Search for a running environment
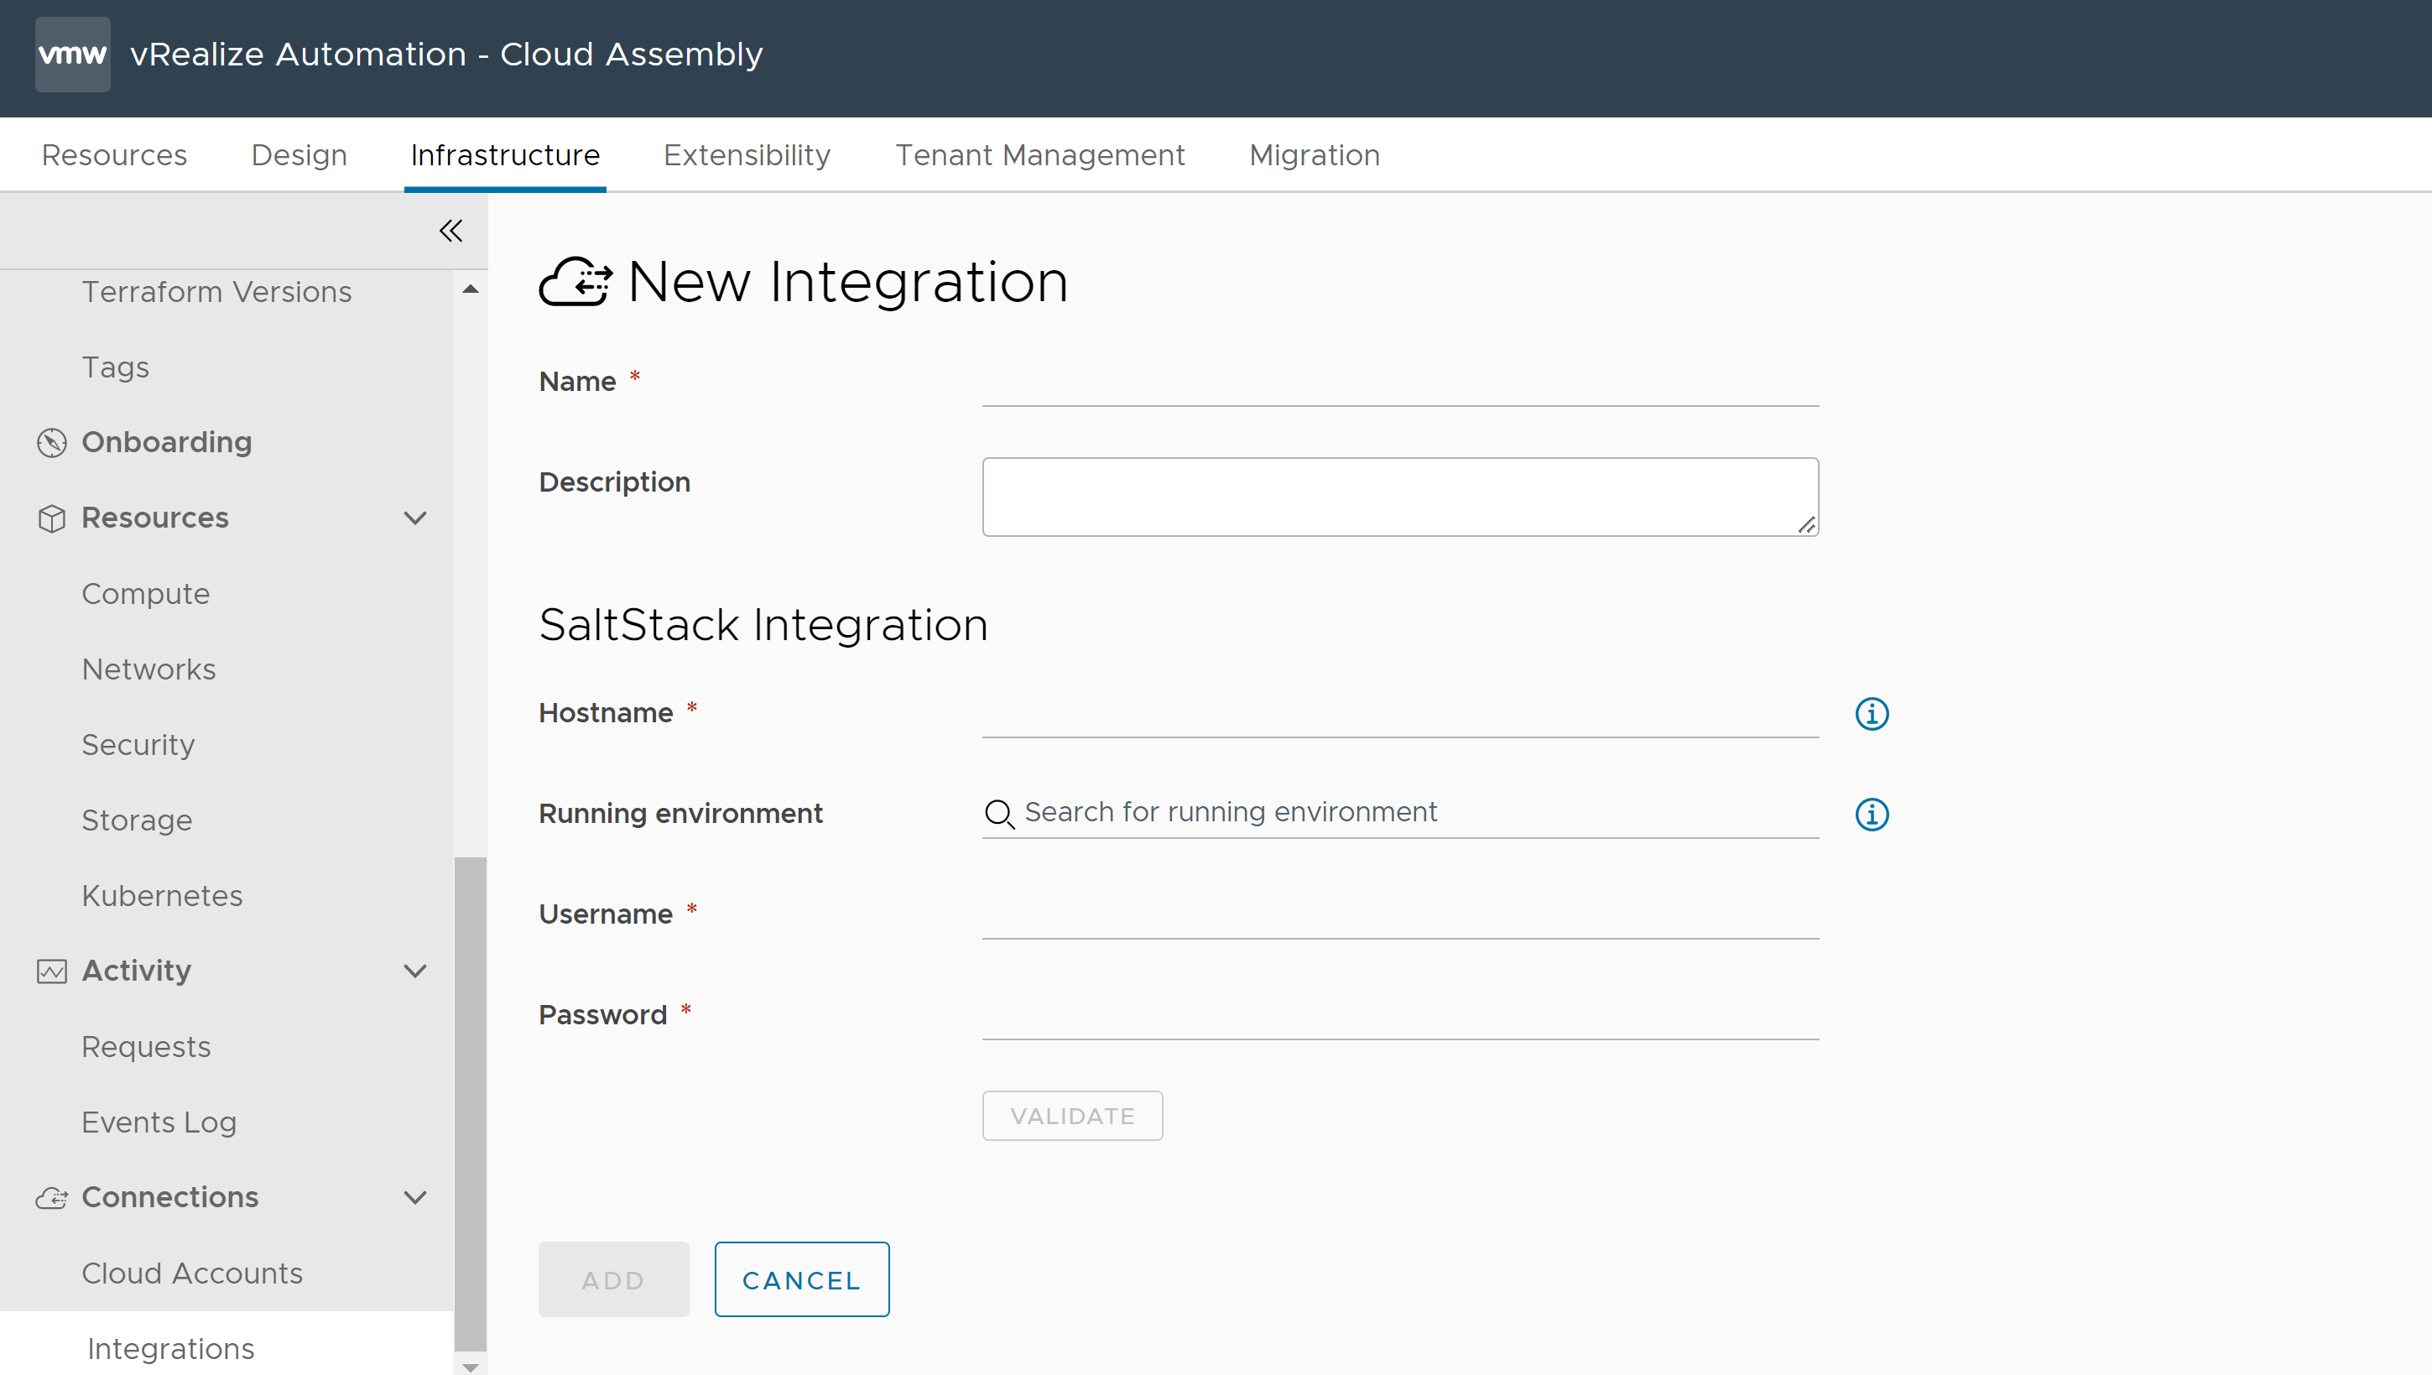The width and height of the screenshot is (2432, 1375). 1400,814
